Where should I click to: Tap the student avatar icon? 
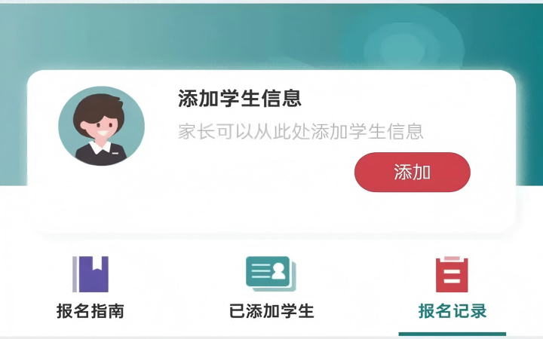click(x=102, y=126)
